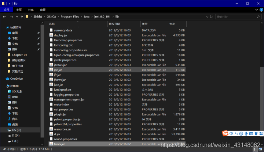Click Program Files breadcrumb segment
The width and height of the screenshot is (264, 152).
coord(70,16)
